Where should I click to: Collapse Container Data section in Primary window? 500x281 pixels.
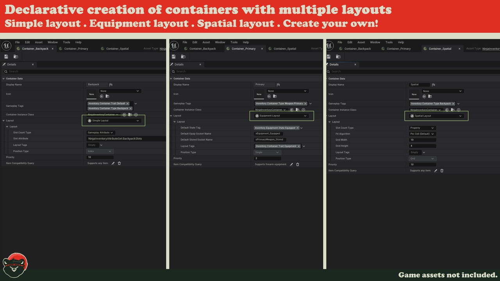click(171, 79)
